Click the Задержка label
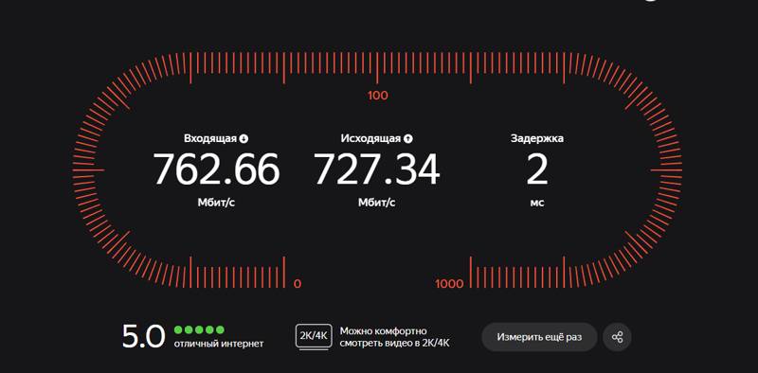Screen dimensions: 758x373 537,138
